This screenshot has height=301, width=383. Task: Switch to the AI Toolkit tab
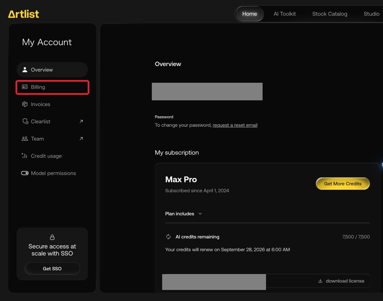(x=285, y=14)
